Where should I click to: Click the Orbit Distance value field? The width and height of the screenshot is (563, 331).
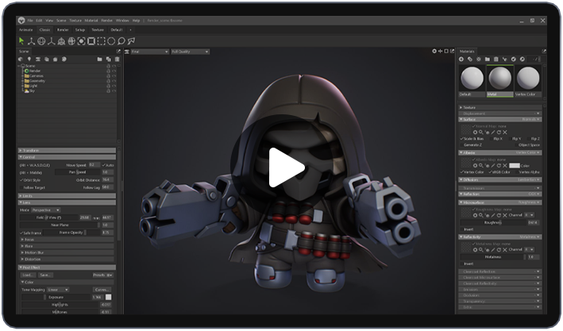(x=107, y=180)
